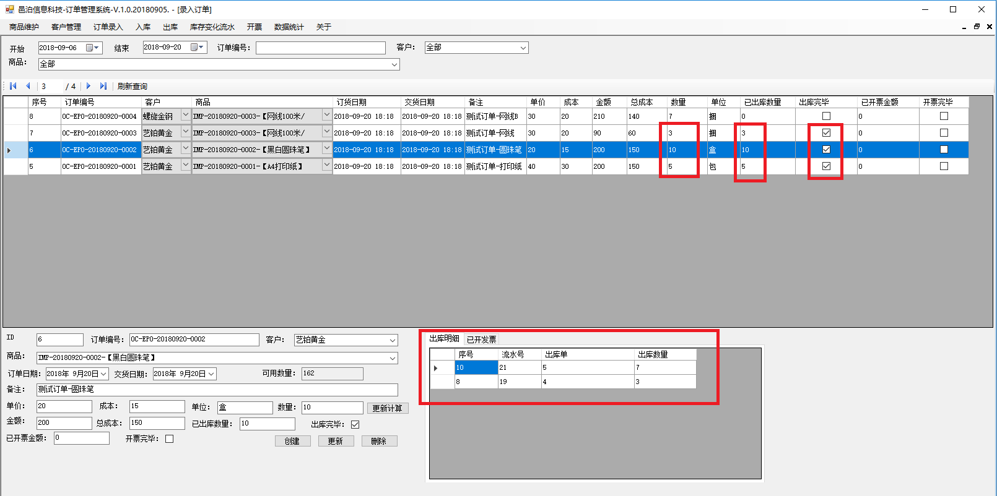Toggle 出库完毕 checkbox for order 0003
Image resolution: width=997 pixels, height=496 pixels.
[826, 133]
